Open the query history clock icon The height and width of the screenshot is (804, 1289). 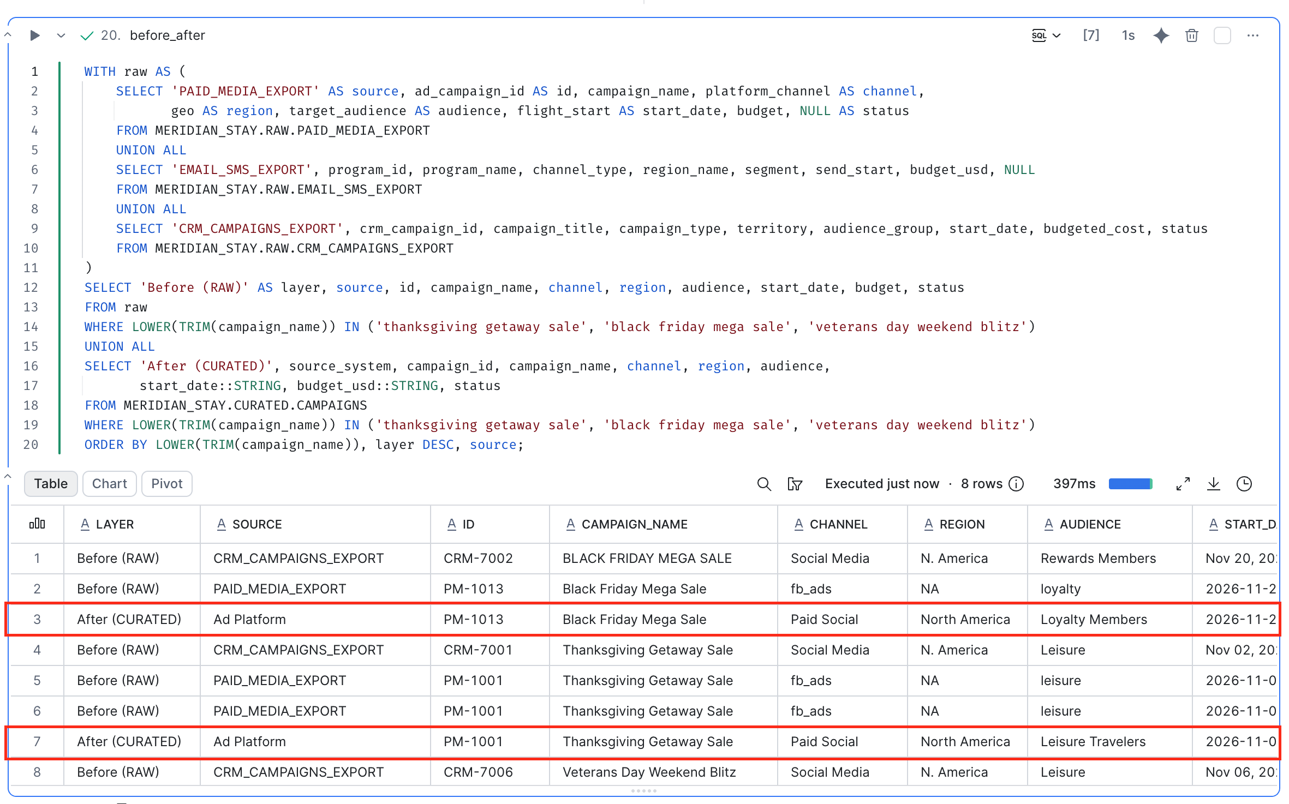point(1244,484)
